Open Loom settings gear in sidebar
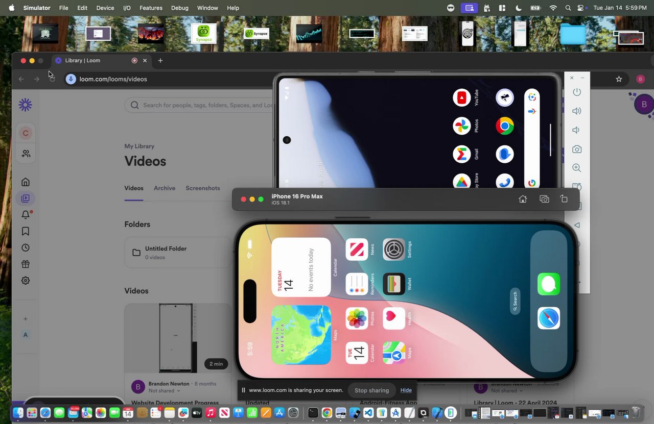 pyautogui.click(x=26, y=281)
